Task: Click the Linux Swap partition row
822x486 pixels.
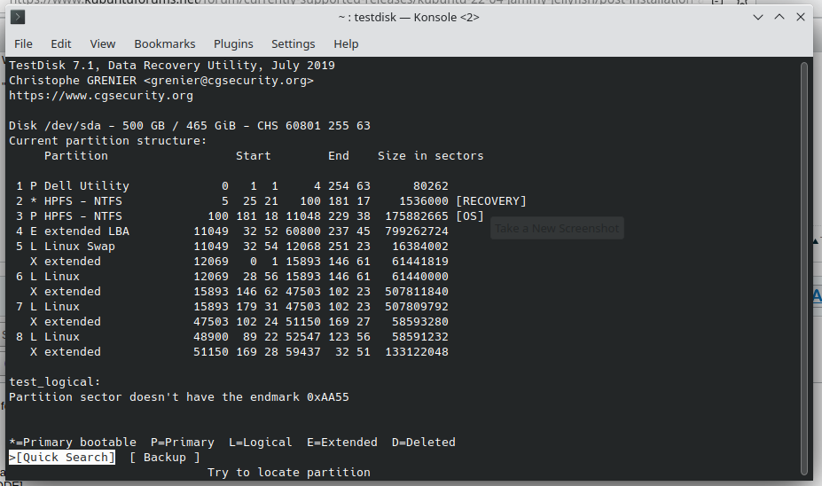Action: pyautogui.click(x=231, y=247)
